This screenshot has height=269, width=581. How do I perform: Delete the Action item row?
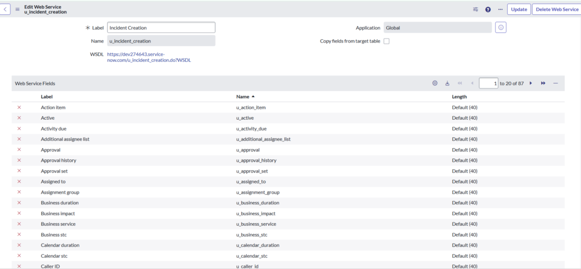[x=19, y=107]
